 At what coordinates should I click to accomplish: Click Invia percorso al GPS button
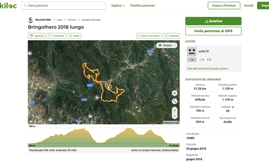click(213, 31)
